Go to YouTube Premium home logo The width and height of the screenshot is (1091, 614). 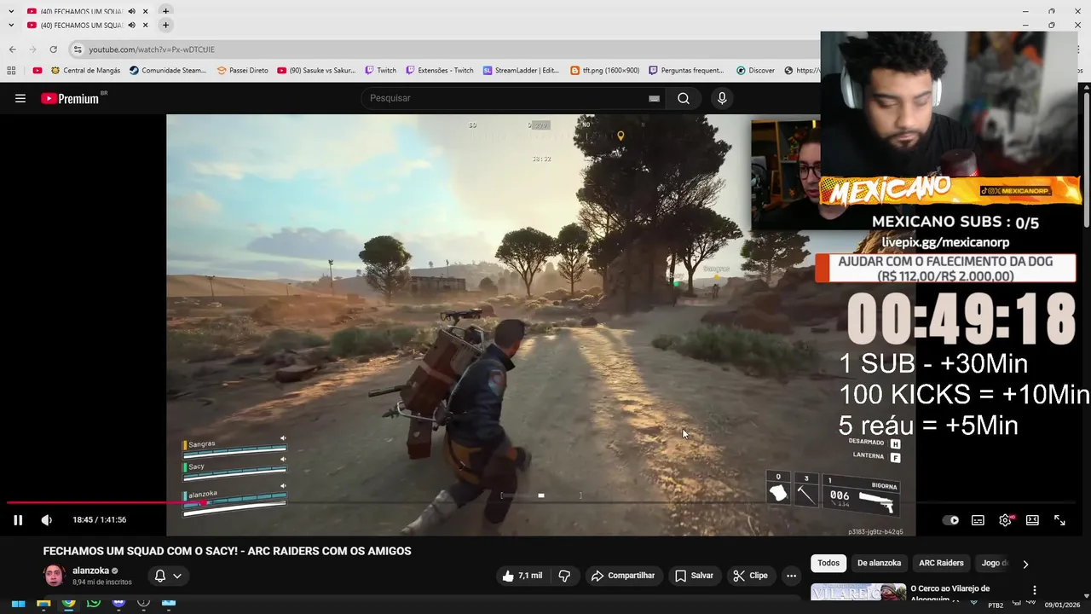coord(70,98)
